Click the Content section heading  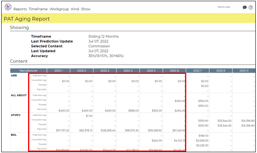pos(19,61)
